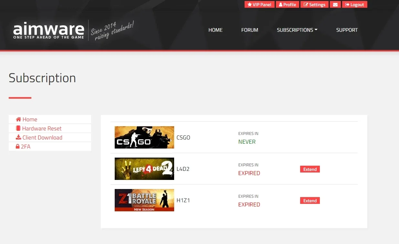Open Client Download link
This screenshot has width=399, height=244.
50,138
